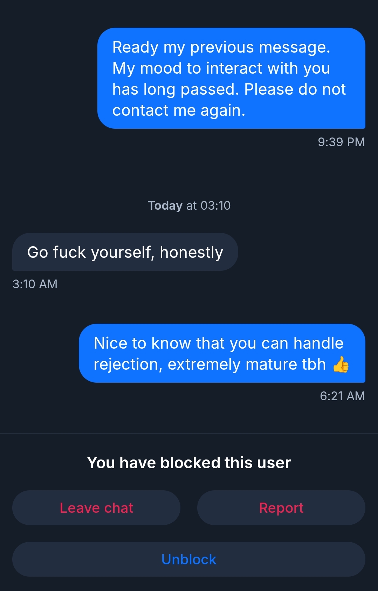Click the "My mood to interact" text line
Screen dimensions: 378x591
click(x=221, y=68)
